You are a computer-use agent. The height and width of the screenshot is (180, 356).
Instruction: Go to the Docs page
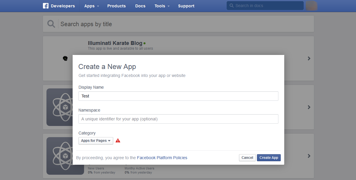pos(140,6)
